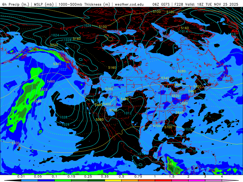The height and width of the screenshot is (182, 243).
Task: Select the 0.15 legend value
Action: (71, 177)
